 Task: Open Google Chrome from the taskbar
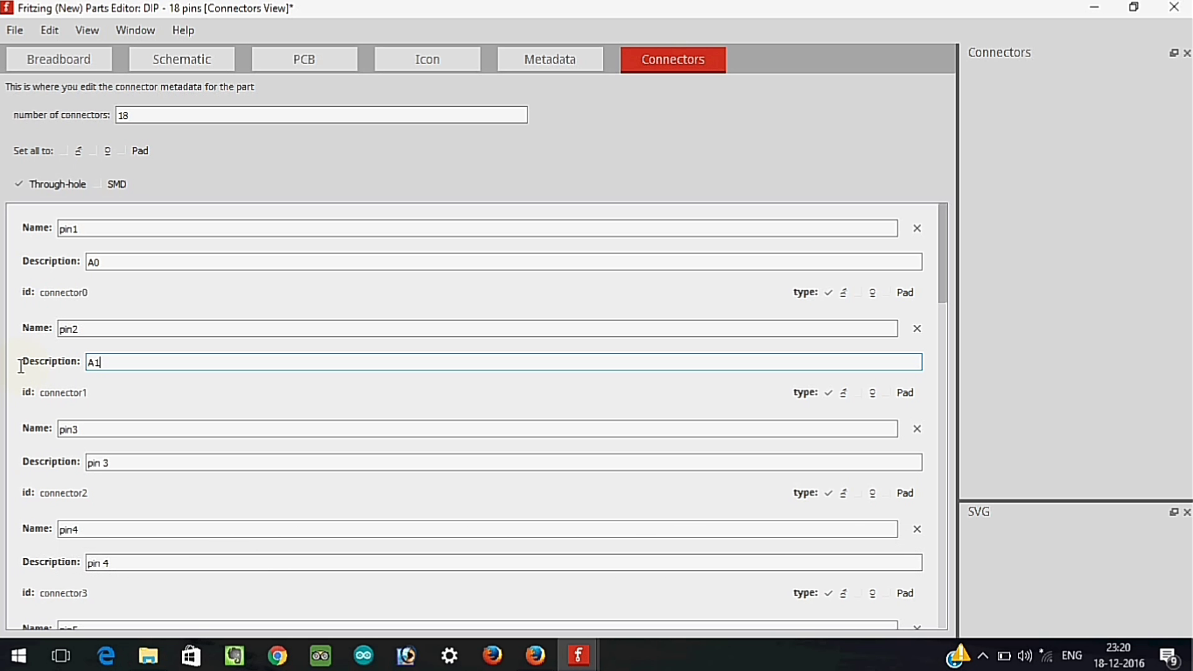pyautogui.click(x=277, y=655)
